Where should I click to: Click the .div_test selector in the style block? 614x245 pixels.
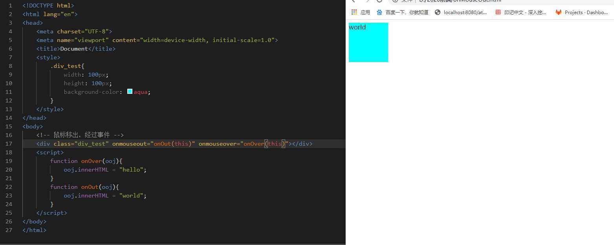click(x=66, y=66)
